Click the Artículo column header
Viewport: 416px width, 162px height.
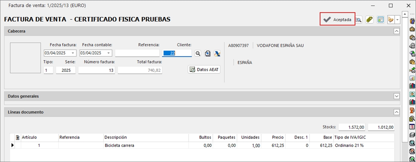40,137
